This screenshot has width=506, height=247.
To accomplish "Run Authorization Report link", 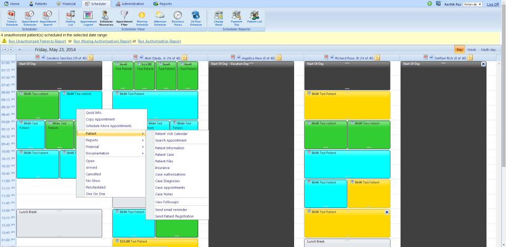I will click(x=159, y=41).
